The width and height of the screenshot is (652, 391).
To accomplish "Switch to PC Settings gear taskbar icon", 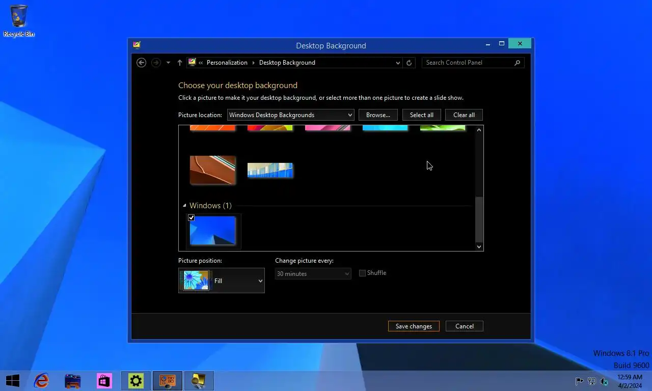I will tap(136, 380).
